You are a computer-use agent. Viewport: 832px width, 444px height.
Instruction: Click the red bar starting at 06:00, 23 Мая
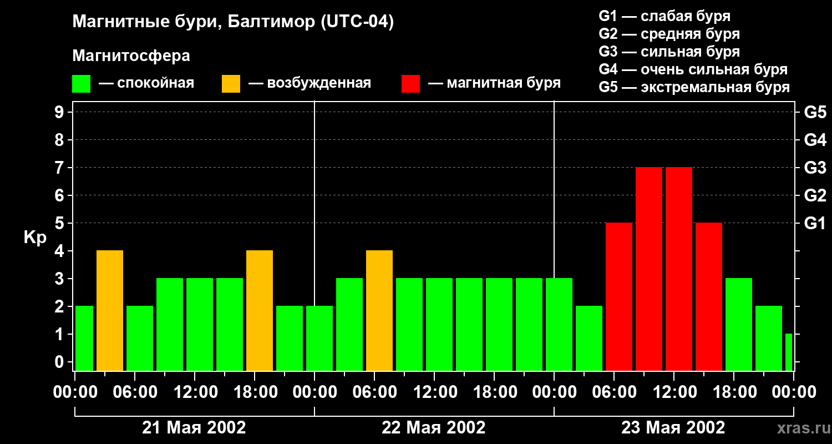click(619, 297)
